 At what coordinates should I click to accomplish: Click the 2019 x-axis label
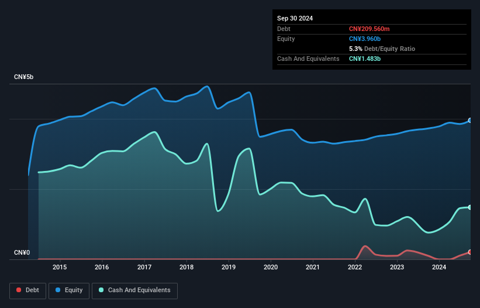[x=229, y=267]
